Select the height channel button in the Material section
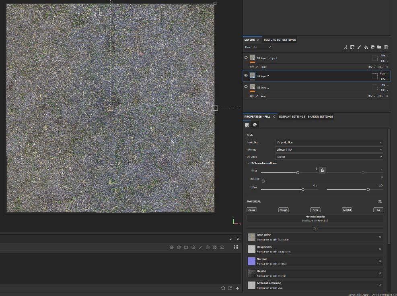397x296 pixels. pyautogui.click(x=347, y=210)
